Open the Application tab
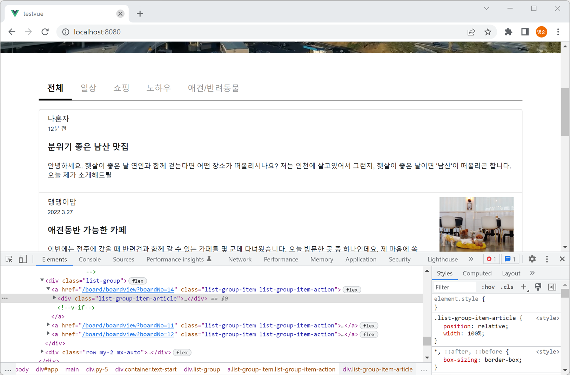The image size is (570, 375). coord(361,259)
